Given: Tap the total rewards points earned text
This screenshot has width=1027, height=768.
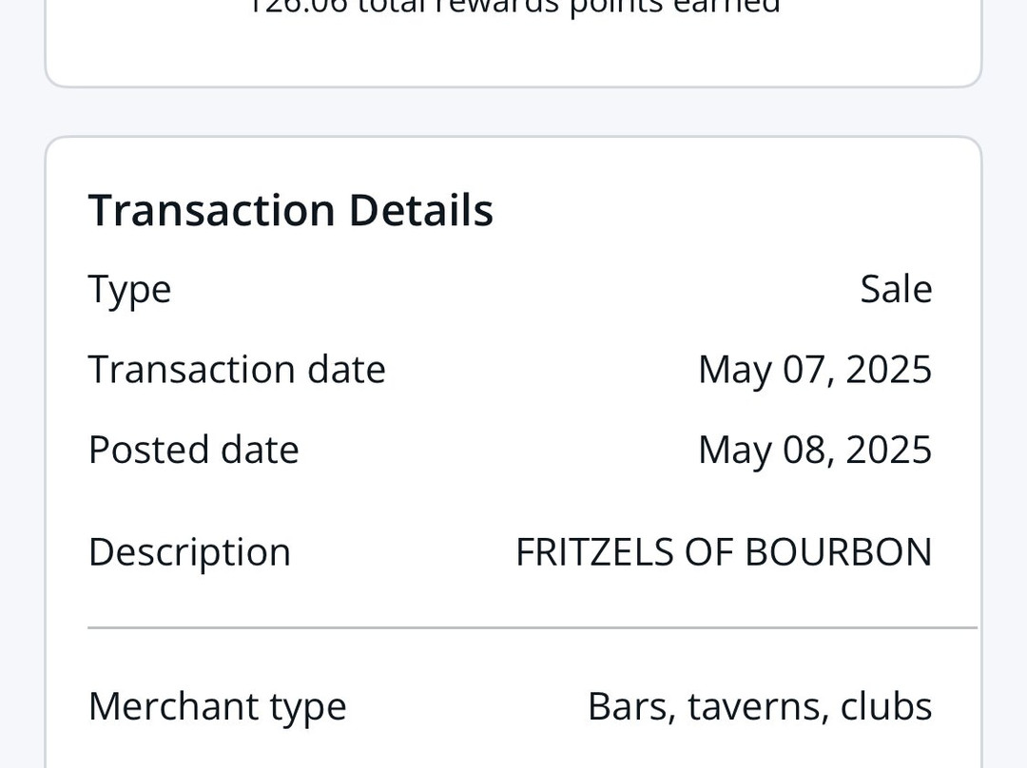Looking at the screenshot, I should [514, 8].
